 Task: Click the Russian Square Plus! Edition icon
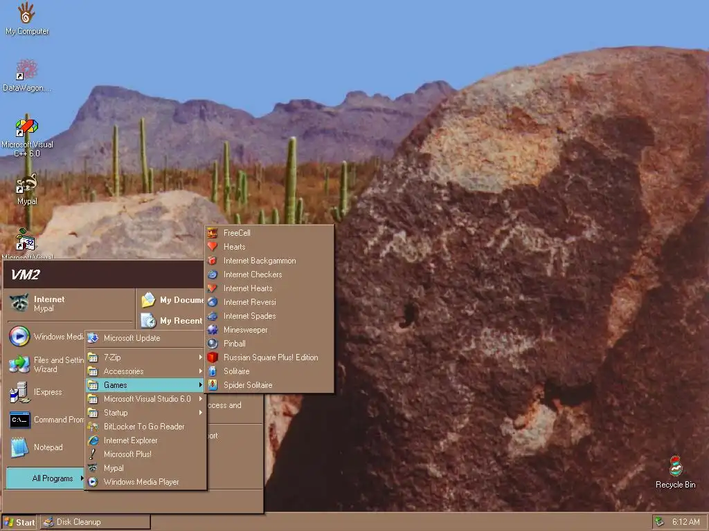pos(213,357)
